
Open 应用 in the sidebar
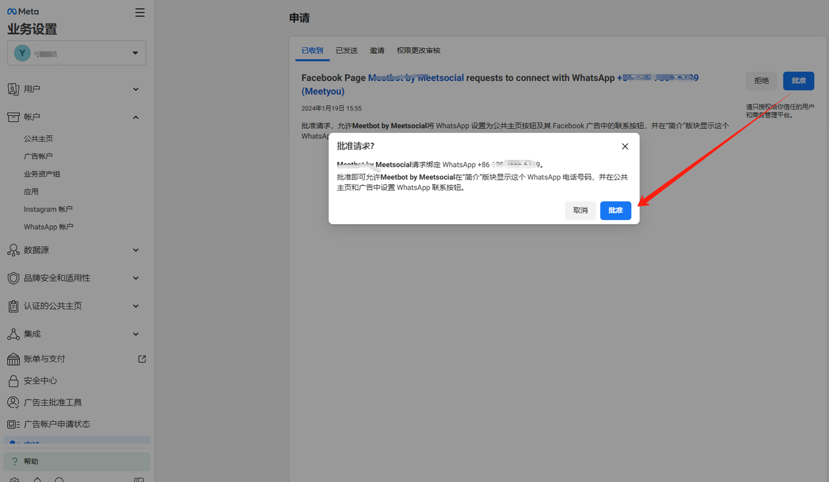(31, 191)
